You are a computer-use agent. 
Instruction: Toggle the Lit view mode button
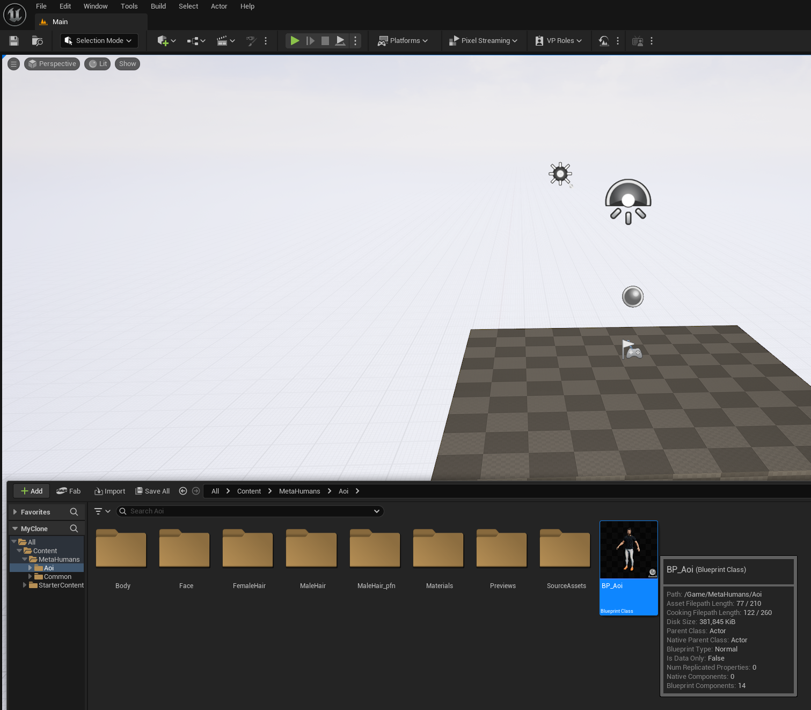[x=97, y=64]
